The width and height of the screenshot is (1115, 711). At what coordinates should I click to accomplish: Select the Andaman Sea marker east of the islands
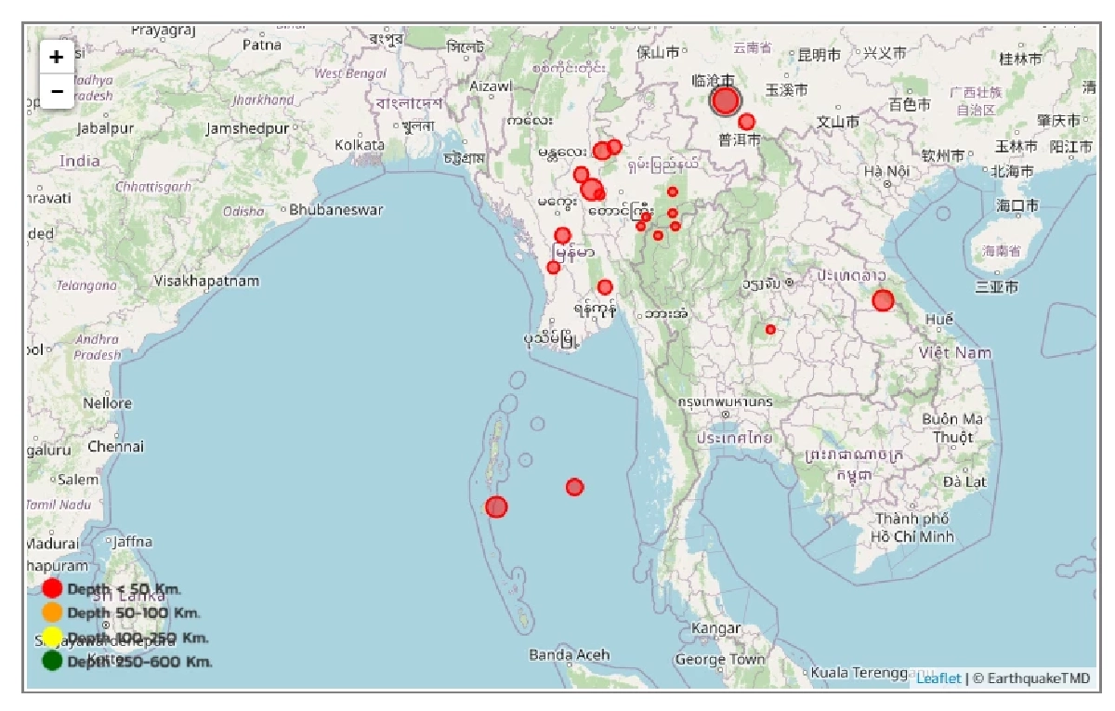point(574,487)
